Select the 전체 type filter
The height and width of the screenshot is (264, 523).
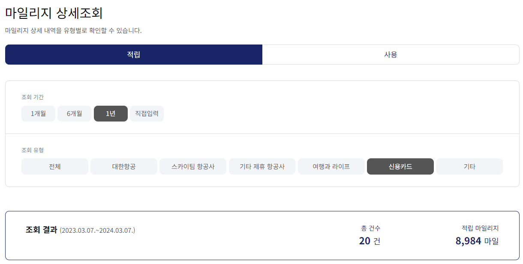click(x=54, y=166)
